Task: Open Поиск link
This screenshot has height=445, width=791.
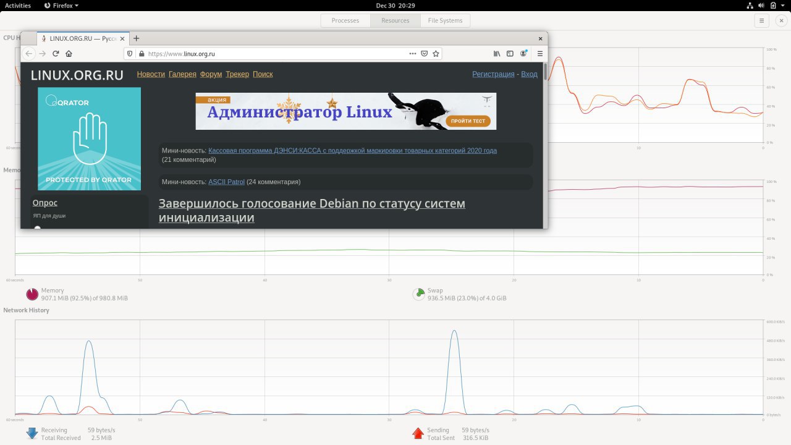Action: tap(263, 74)
